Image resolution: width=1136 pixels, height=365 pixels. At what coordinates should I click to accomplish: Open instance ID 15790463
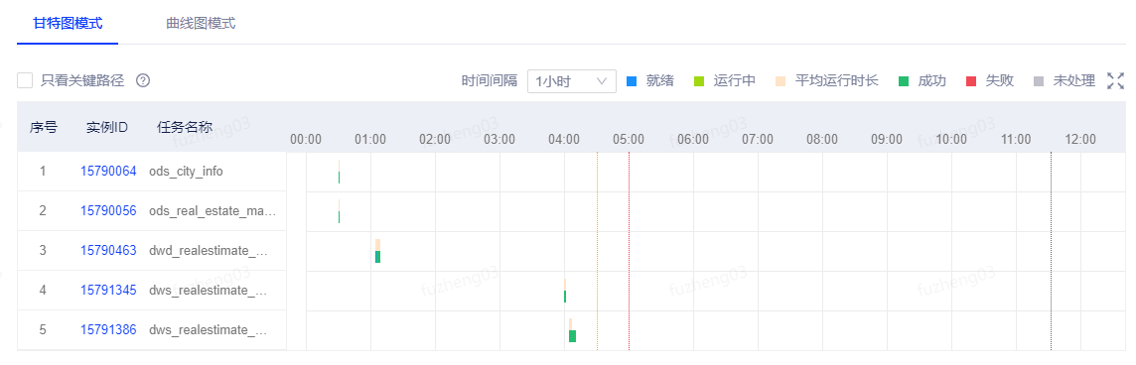(x=108, y=251)
